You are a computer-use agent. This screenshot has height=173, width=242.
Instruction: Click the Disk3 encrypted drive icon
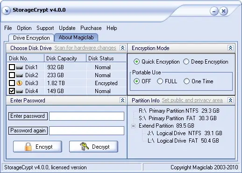coord(20,83)
